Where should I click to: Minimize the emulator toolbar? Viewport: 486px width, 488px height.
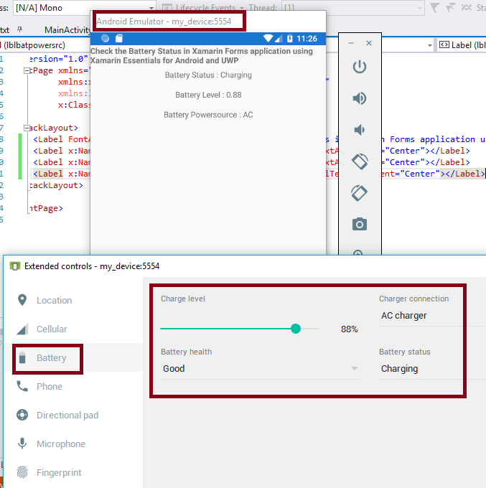click(x=351, y=43)
